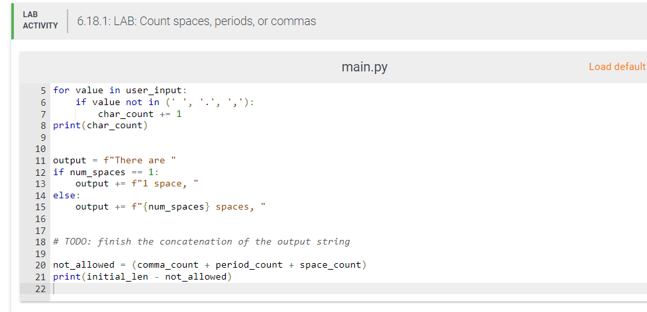Image resolution: width=647 pixels, height=312 pixels.
Task: Click line number 18 in gutter
Action: [40, 242]
